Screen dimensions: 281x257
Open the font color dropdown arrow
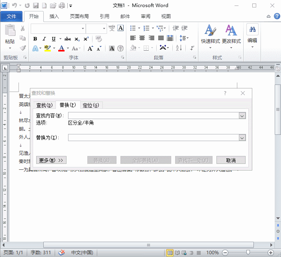tap(68, 48)
